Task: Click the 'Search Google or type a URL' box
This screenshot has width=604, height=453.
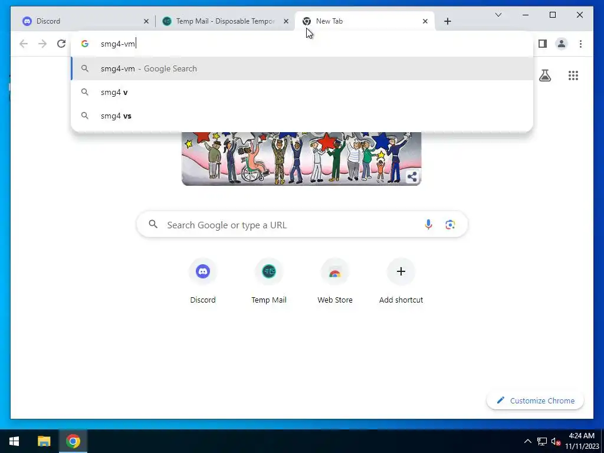Action: click(302, 225)
